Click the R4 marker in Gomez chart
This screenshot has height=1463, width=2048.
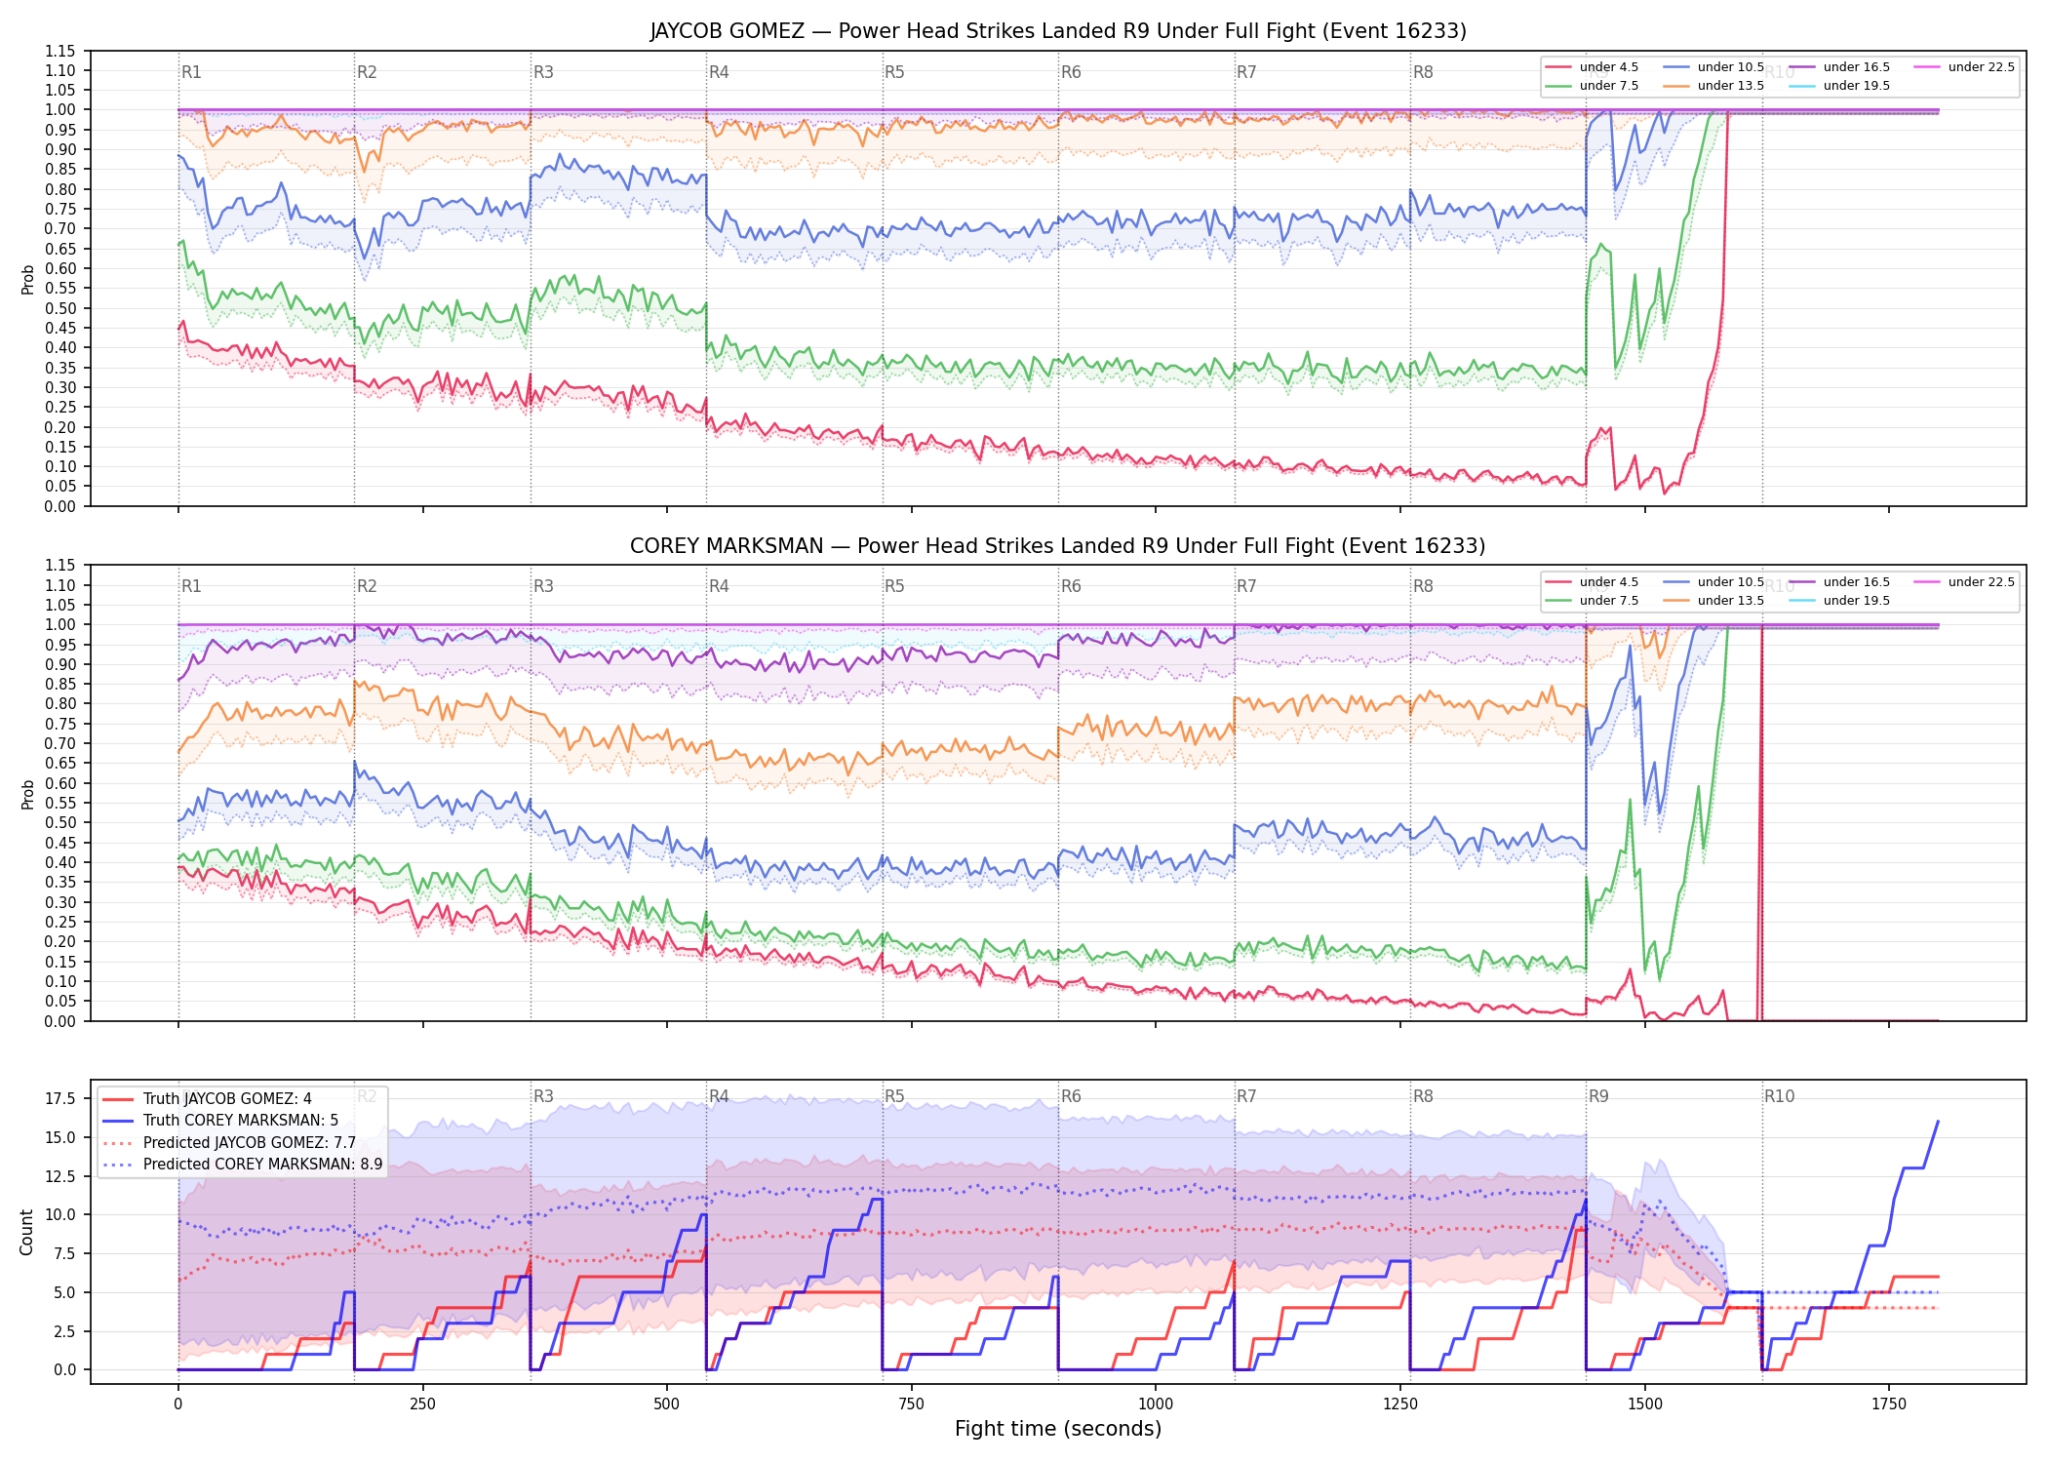[x=719, y=72]
